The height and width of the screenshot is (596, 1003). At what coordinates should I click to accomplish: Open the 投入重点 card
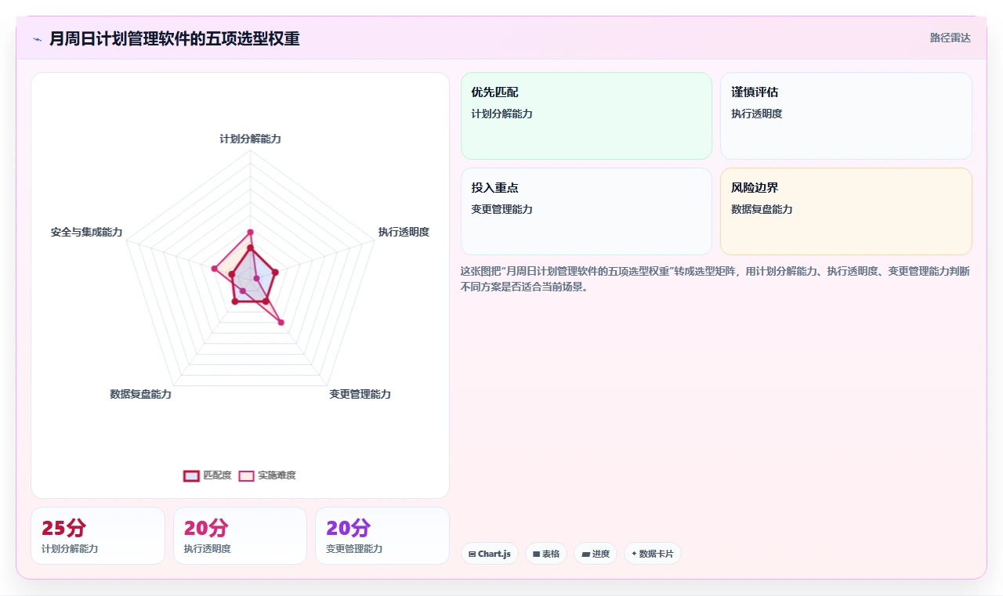586,211
